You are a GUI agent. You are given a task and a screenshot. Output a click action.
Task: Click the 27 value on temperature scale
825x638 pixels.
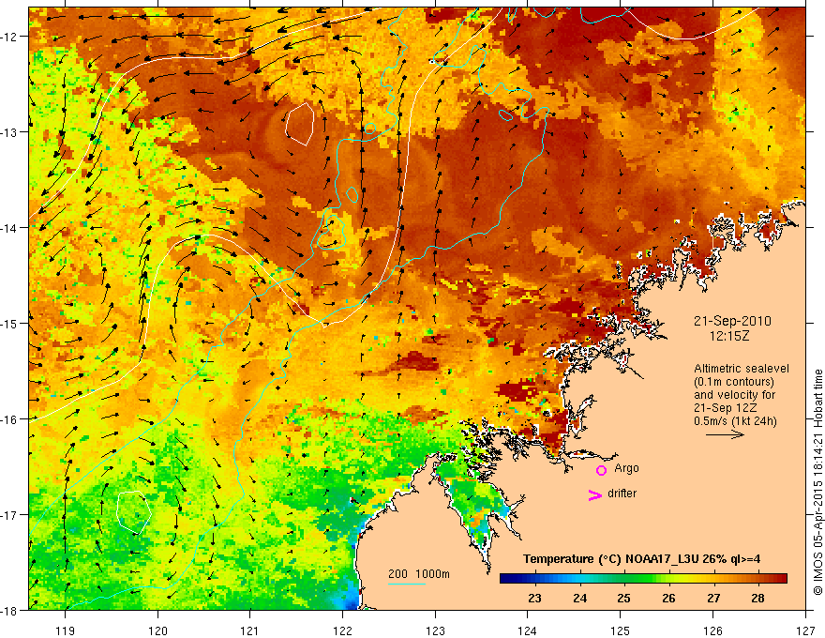(x=712, y=598)
